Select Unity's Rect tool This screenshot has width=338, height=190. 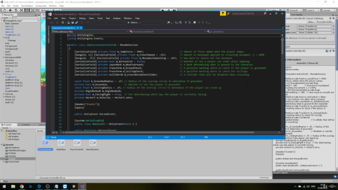pos(27,10)
